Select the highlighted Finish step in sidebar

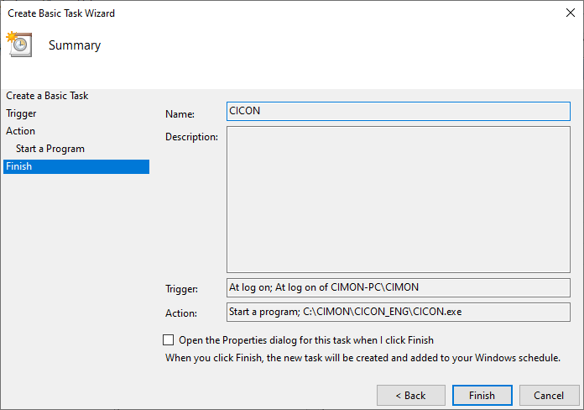(x=19, y=166)
